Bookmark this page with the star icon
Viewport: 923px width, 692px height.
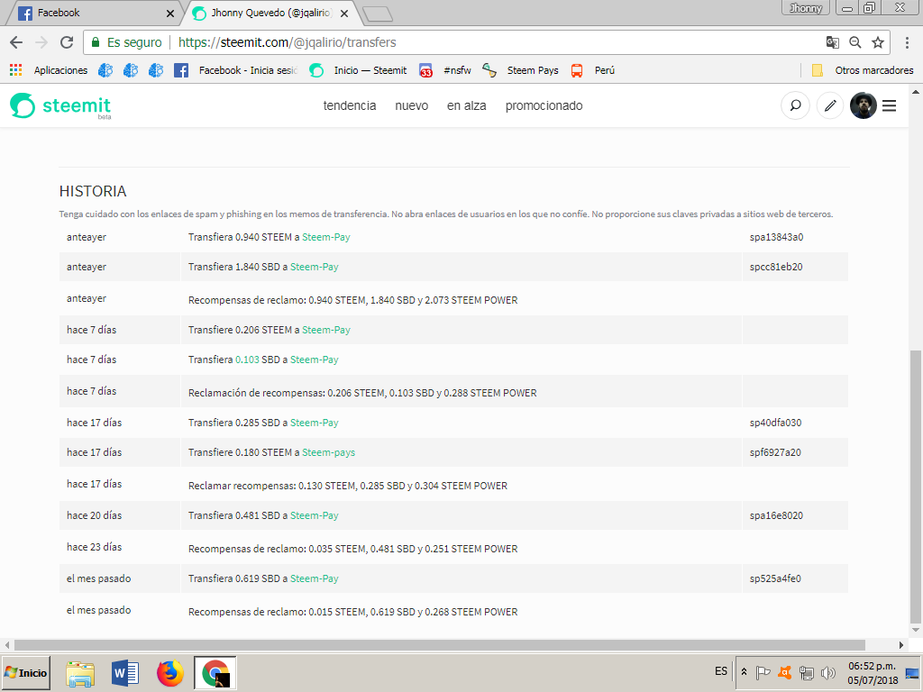(x=878, y=42)
